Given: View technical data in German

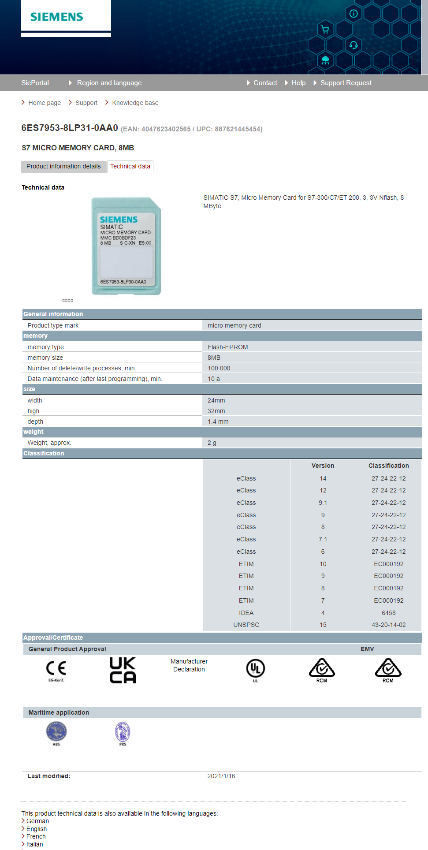Looking at the screenshot, I should pyautogui.click(x=37, y=821).
